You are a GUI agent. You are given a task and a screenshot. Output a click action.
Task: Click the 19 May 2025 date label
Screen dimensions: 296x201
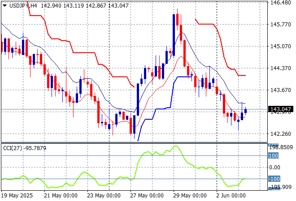tap(17, 196)
